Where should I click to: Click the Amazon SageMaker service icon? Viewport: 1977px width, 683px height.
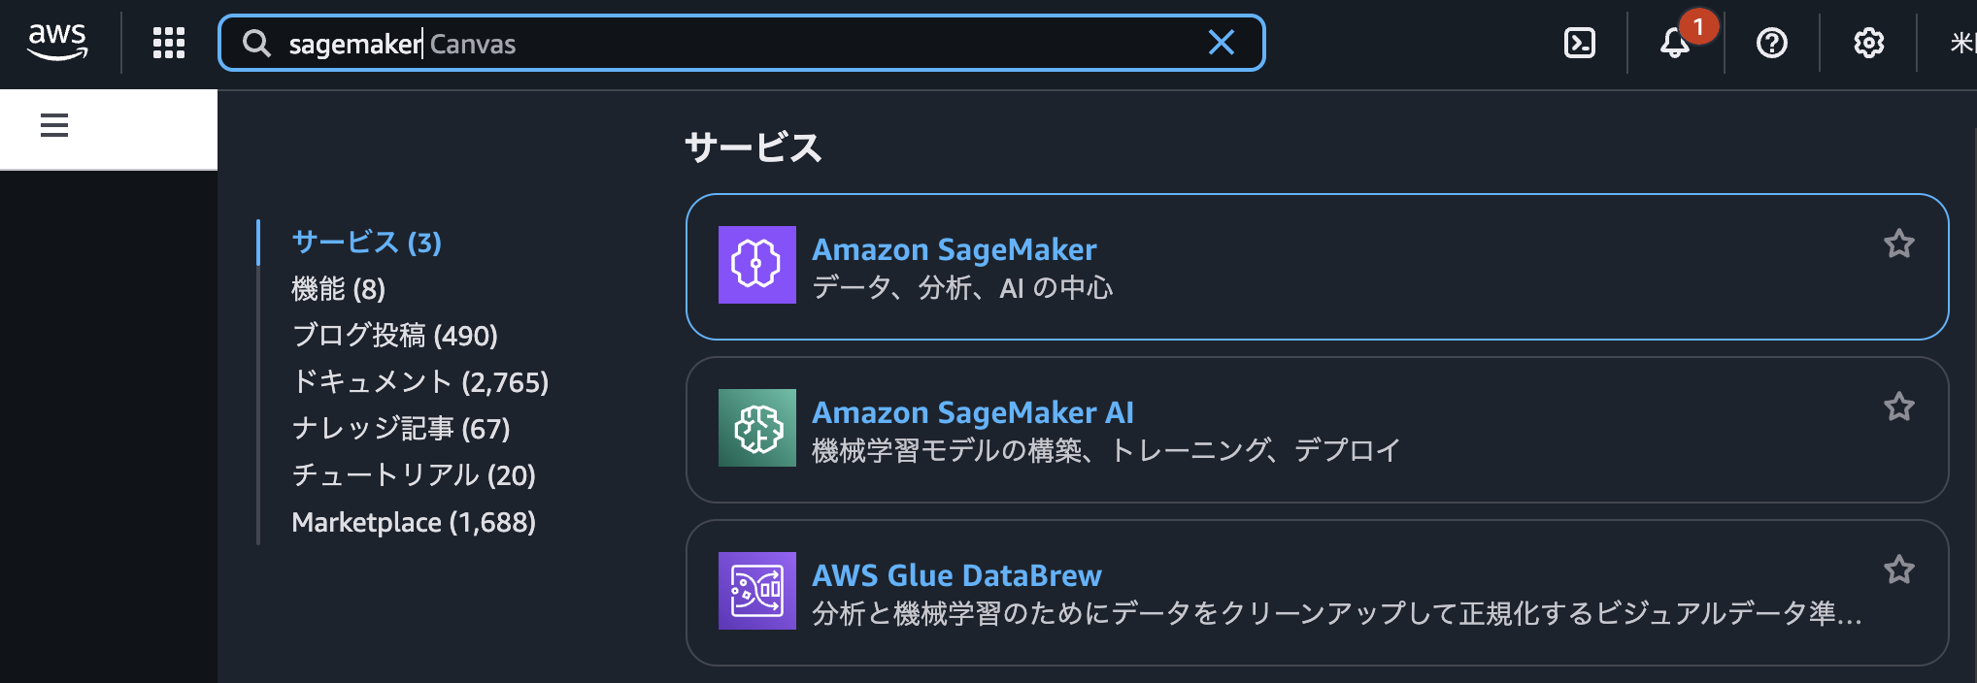coord(756,265)
